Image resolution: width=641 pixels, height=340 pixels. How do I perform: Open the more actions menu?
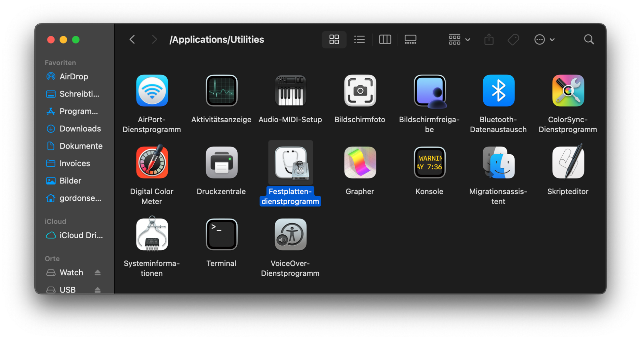click(x=544, y=39)
